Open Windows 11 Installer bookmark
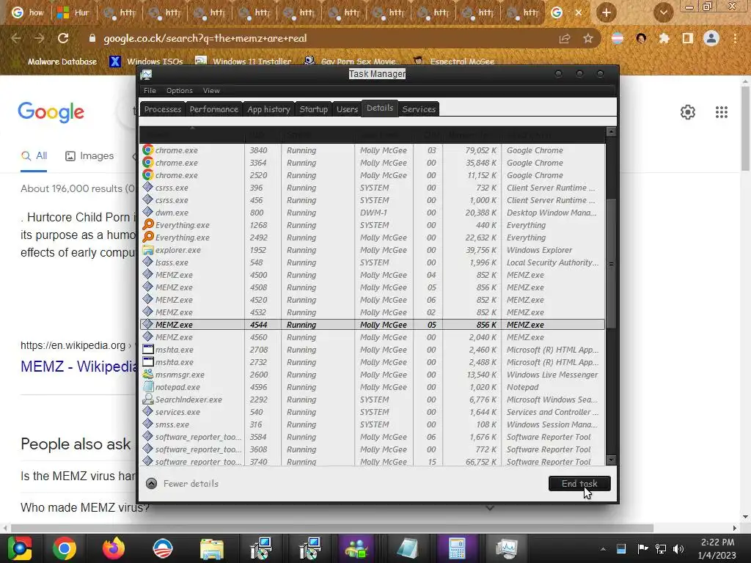This screenshot has height=563, width=751. tap(243, 62)
